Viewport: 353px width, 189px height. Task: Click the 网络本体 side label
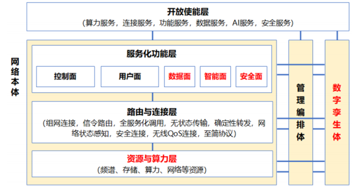[x=15, y=77]
